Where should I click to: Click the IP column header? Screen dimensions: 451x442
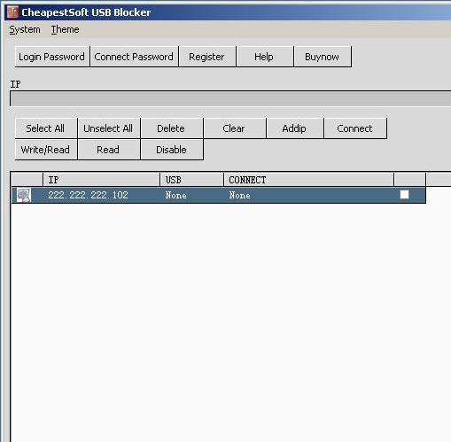click(x=101, y=180)
